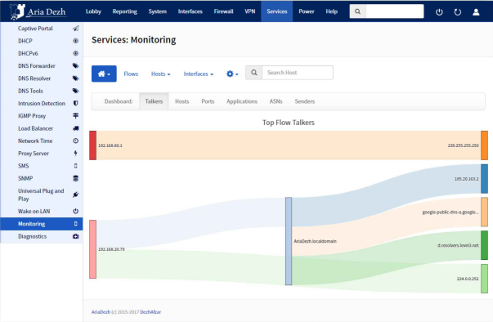Screen dimensions: 493x322
Task: Switch to the Hosts dashboard tab
Action: (x=182, y=101)
